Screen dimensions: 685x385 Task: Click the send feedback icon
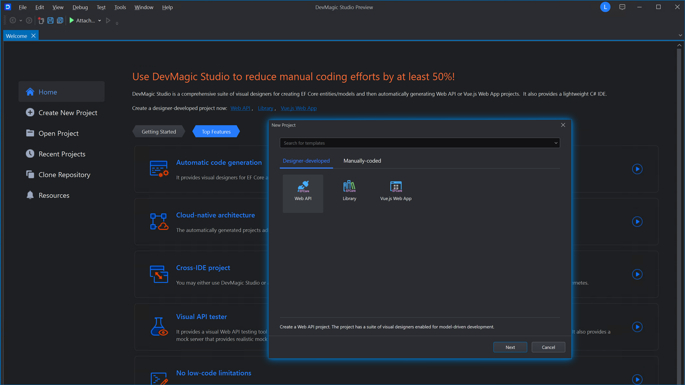tap(622, 7)
